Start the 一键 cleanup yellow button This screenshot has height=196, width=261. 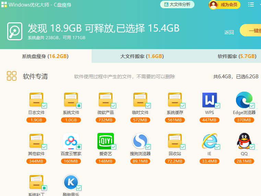[250, 30]
